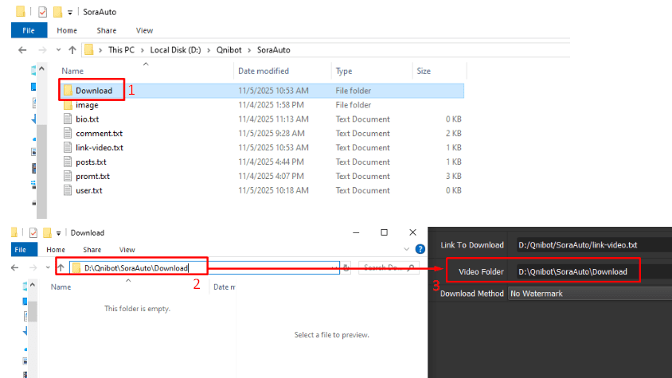Open recent locations dropdown in Download window
Image resolution: width=672 pixels, height=378 pixels.
[x=48, y=268]
